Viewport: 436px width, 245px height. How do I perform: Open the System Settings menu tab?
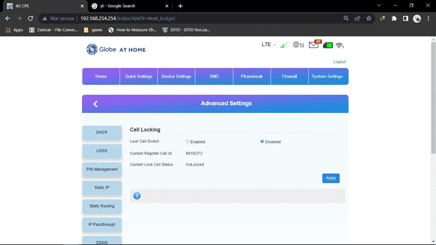click(x=328, y=77)
